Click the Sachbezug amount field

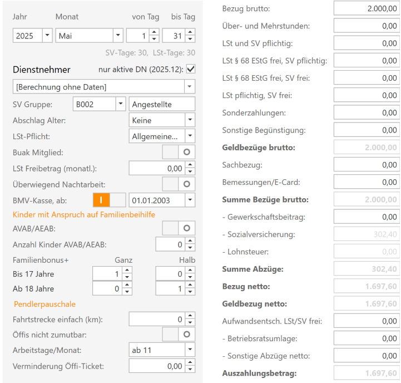point(366,165)
